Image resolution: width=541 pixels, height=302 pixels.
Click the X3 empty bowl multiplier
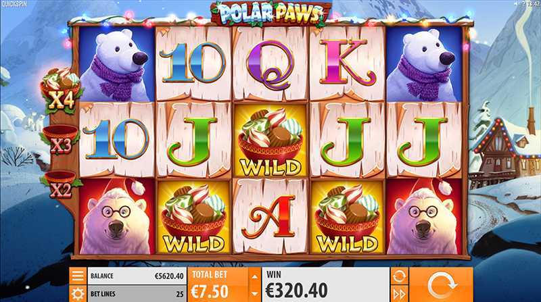[x=60, y=140]
